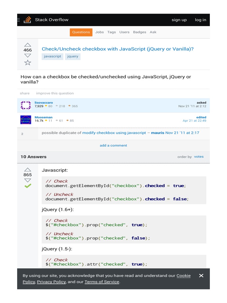Viewport: 227px width, 303px height.
Task: Upvote the question with 466 votes
Action: (x=27, y=44)
